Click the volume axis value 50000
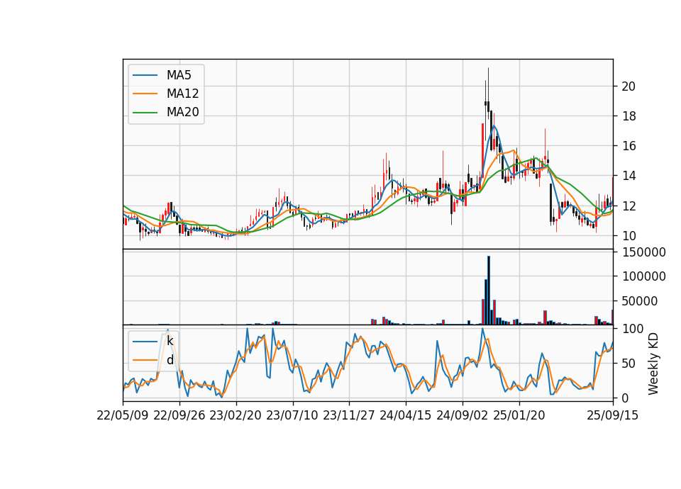Image resolution: width=681 pixels, height=489 pixels. coord(640,301)
